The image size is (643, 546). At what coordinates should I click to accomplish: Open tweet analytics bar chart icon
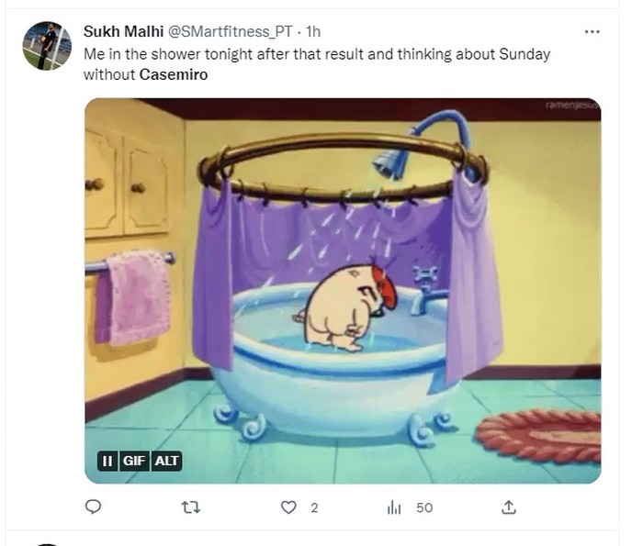tap(395, 507)
